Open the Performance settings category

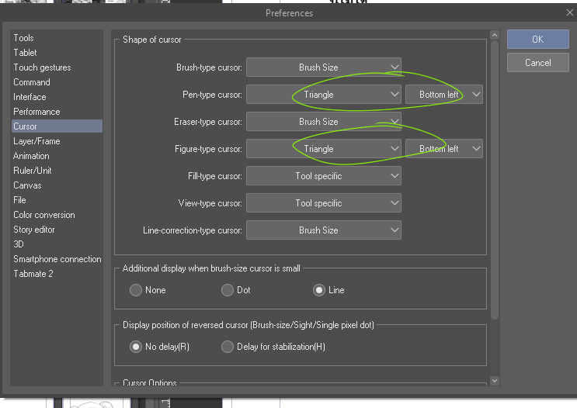tap(36, 112)
